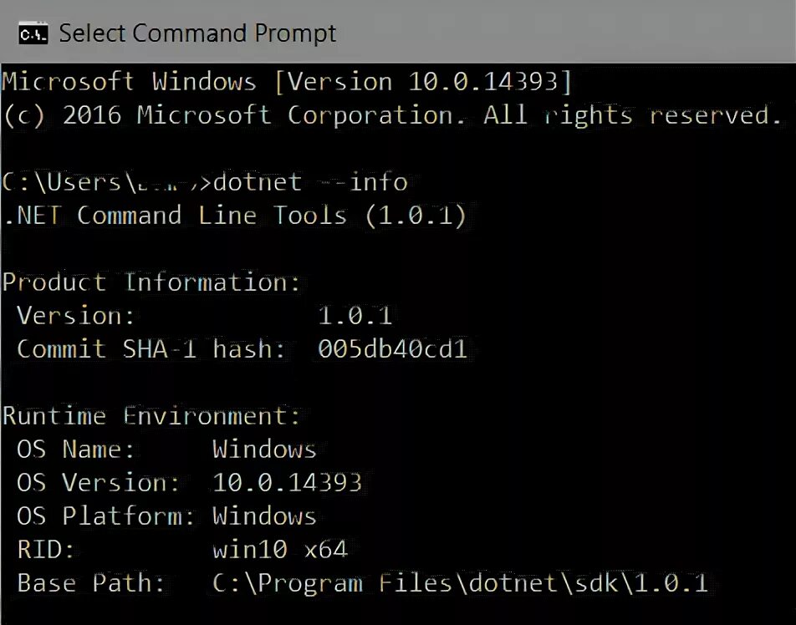Click the product version value 1.0.1
This screenshot has height=625, width=796.
355,316
